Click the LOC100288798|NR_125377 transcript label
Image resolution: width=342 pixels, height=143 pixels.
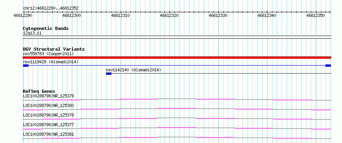click(48, 125)
